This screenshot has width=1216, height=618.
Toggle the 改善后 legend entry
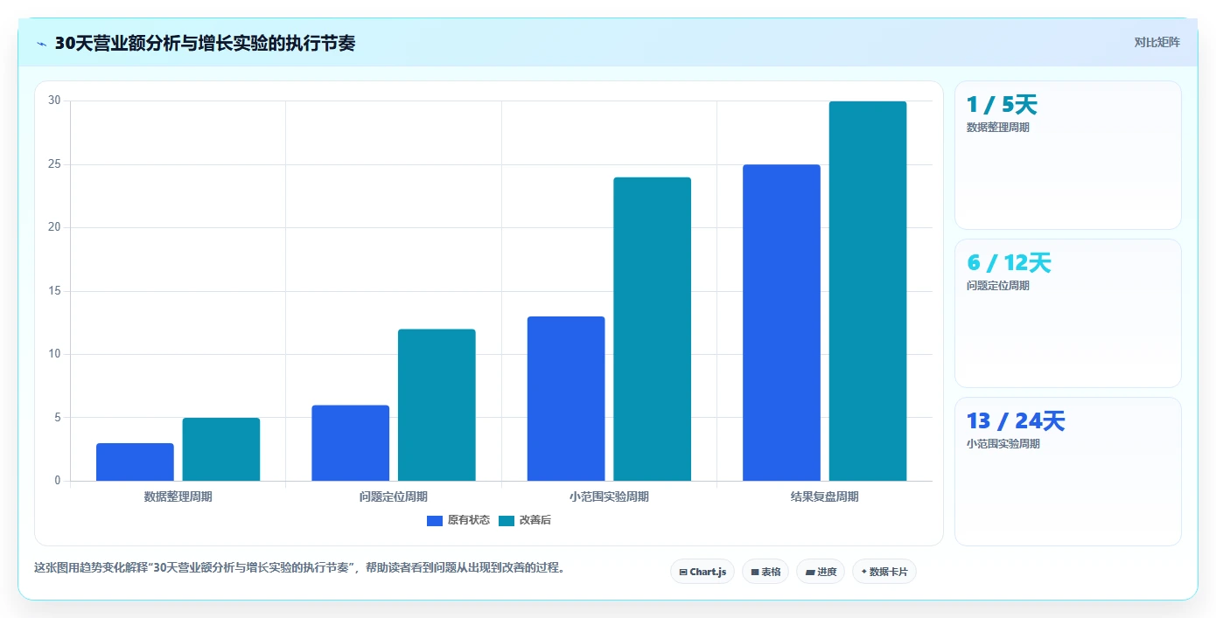point(525,520)
